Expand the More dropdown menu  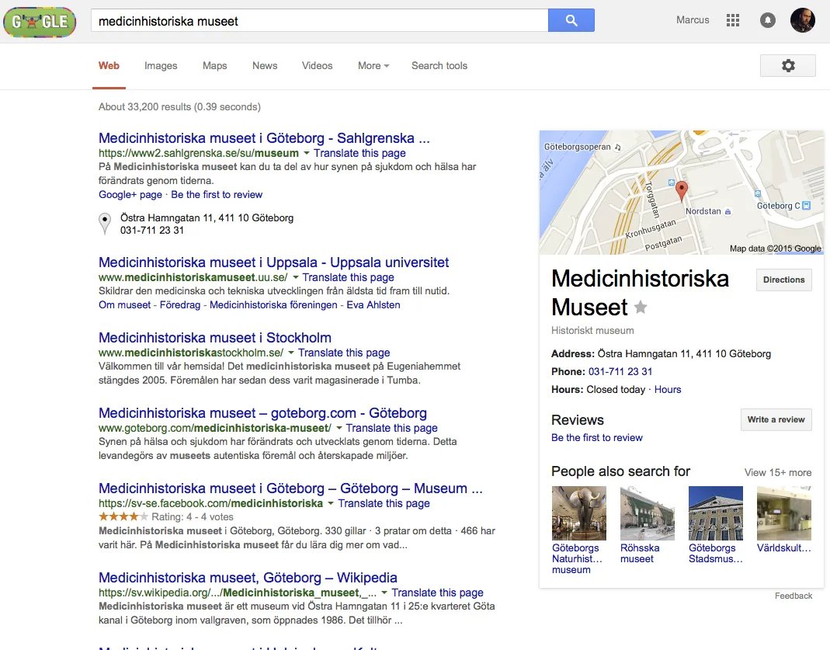(x=373, y=66)
